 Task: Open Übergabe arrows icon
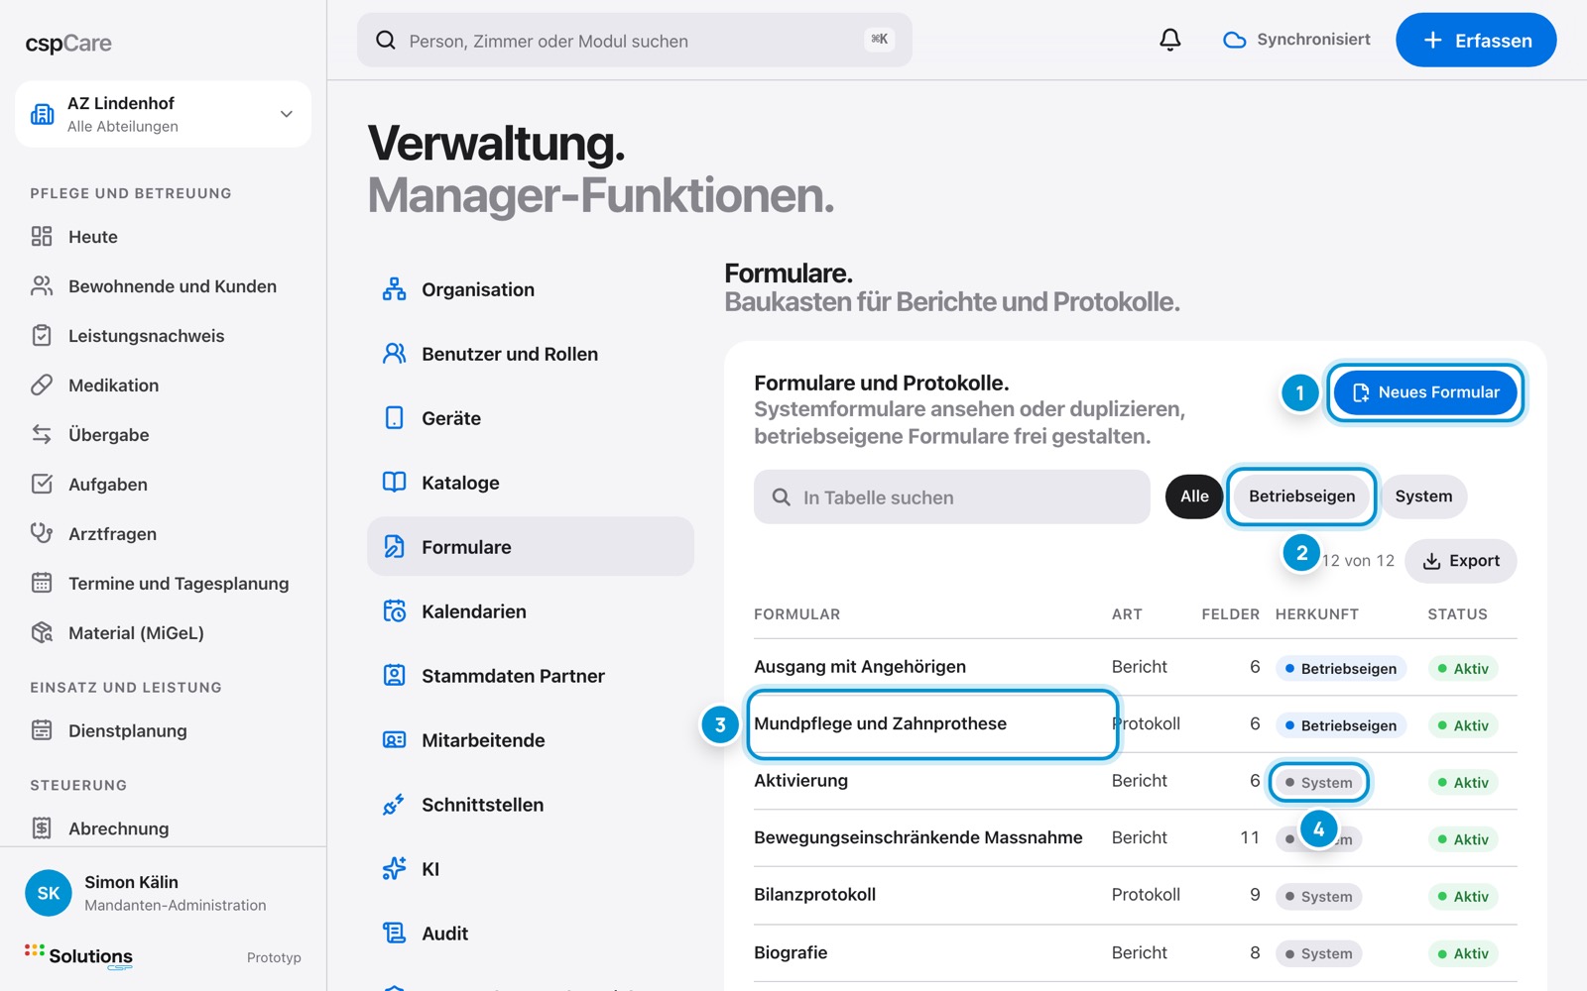(42, 434)
